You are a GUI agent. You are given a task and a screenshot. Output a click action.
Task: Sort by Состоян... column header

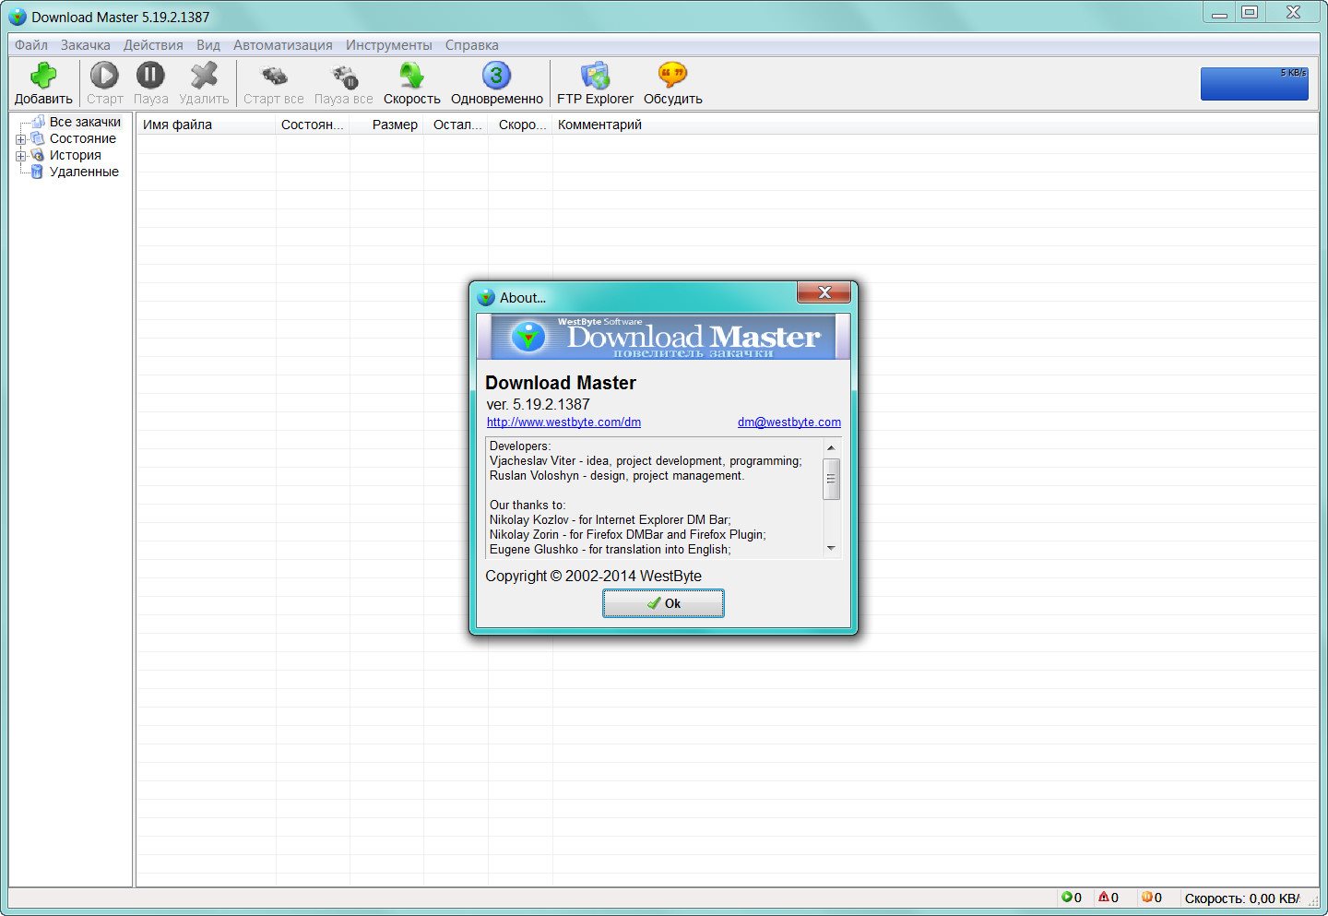pyautogui.click(x=313, y=125)
